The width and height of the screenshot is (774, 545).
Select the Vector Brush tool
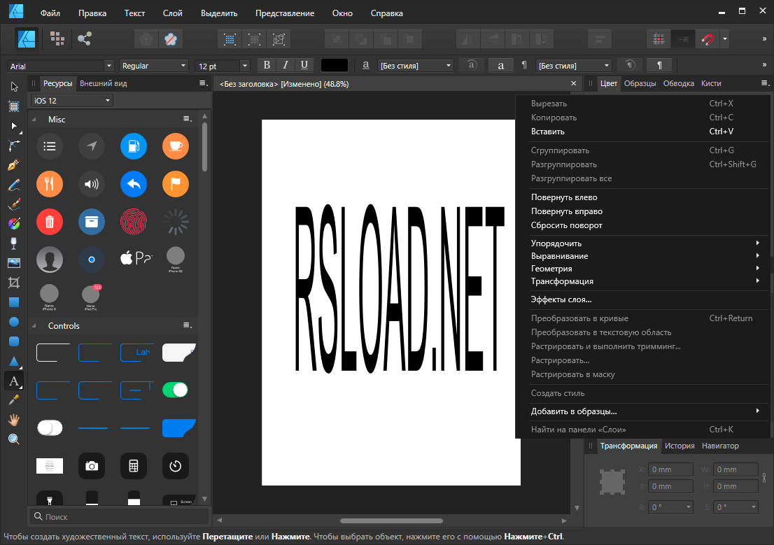(x=14, y=204)
